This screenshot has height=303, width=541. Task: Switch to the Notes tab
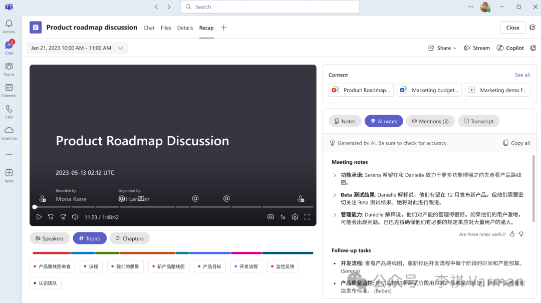coord(345,121)
